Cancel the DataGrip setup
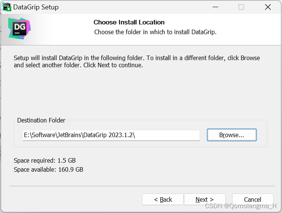Image resolution: width=282 pixels, height=213 pixels. 253,199
